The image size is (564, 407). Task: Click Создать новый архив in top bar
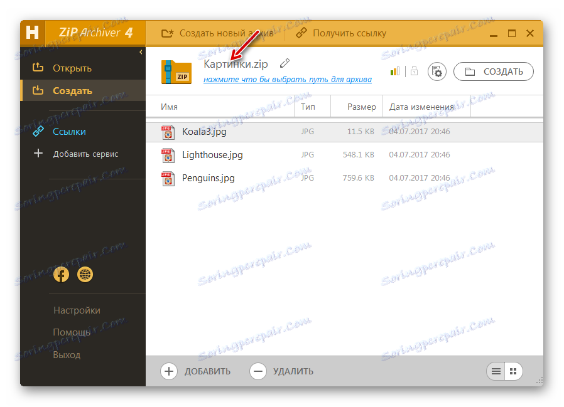pos(217,33)
